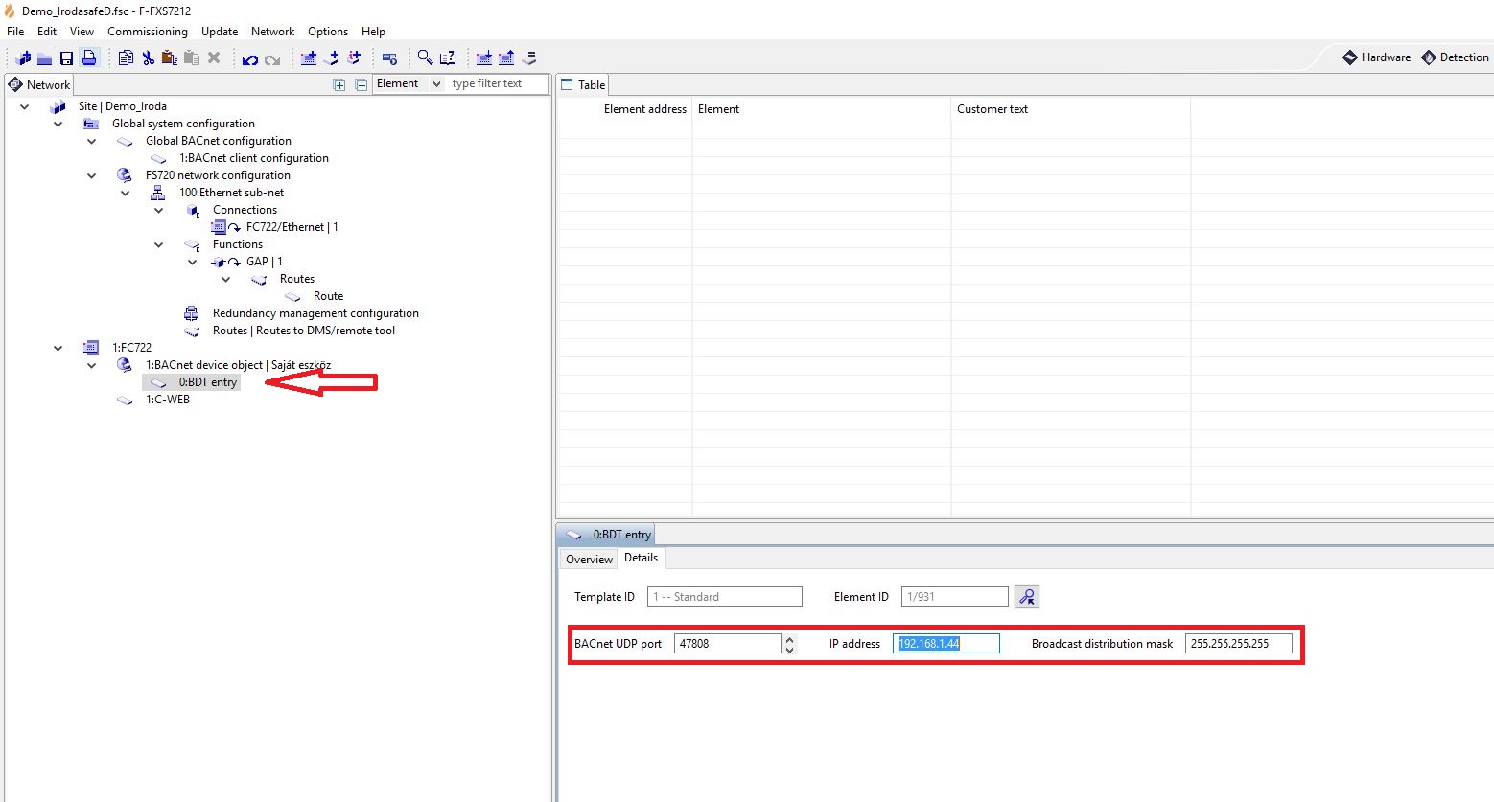Click the Find magnifying glass icon
The height and width of the screenshot is (802, 1494).
[x=425, y=58]
